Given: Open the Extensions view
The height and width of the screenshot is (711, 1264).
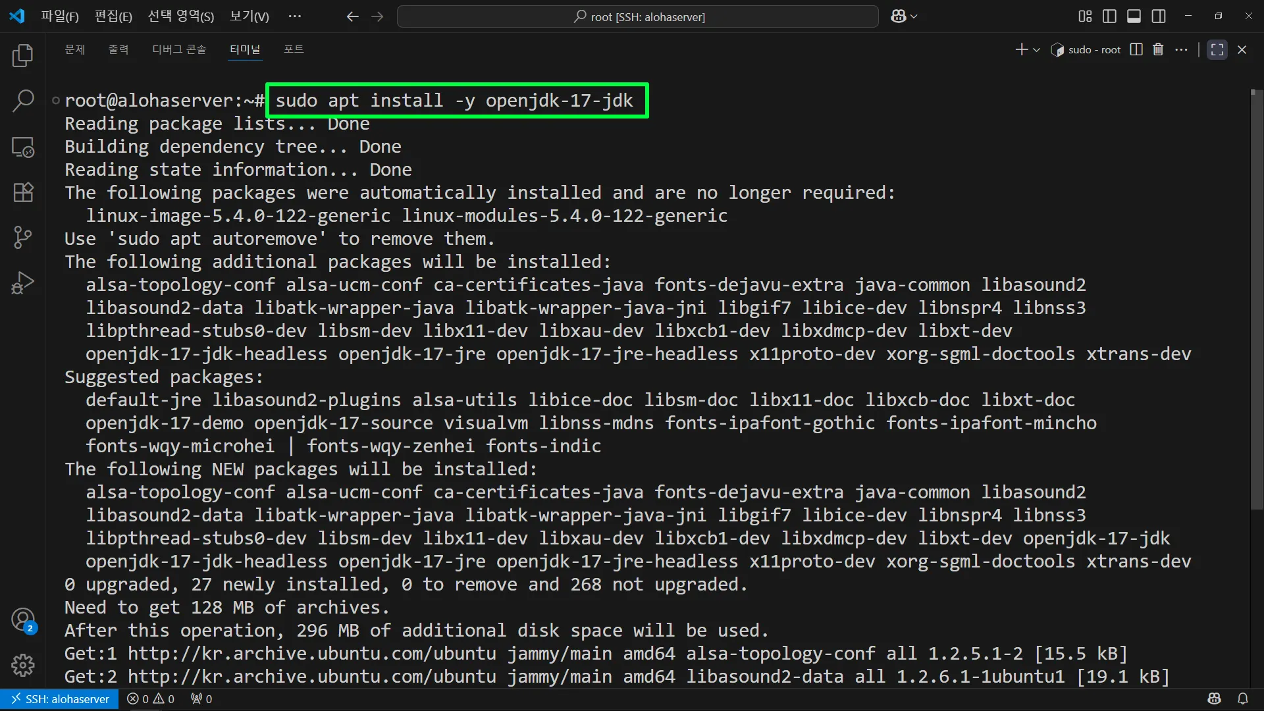Looking at the screenshot, I should (x=23, y=192).
